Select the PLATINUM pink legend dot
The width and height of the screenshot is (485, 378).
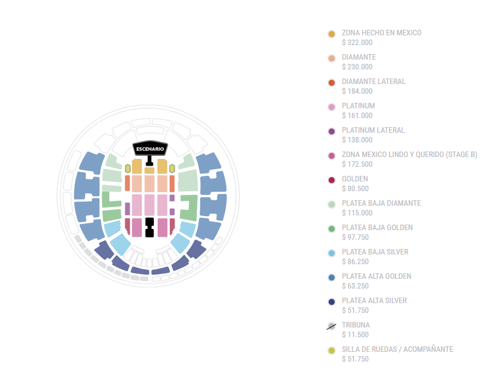pos(332,107)
